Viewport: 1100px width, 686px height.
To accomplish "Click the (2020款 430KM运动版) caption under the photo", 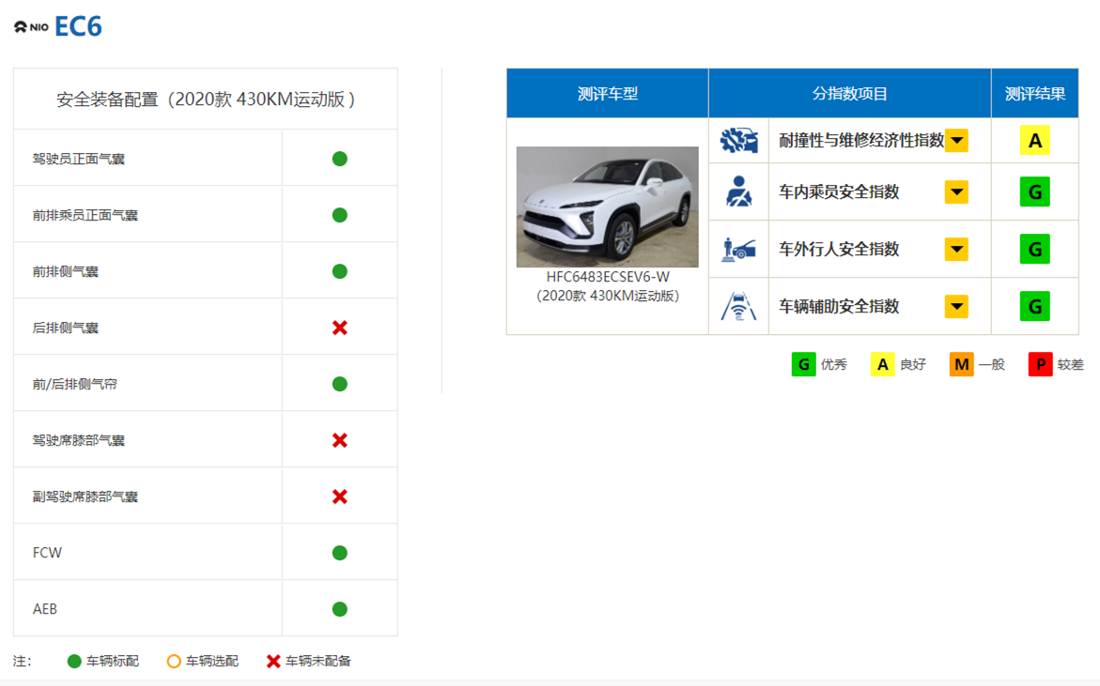I will pos(608,296).
